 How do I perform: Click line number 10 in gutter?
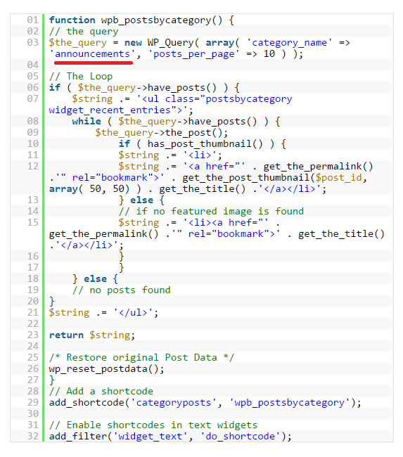32,143
